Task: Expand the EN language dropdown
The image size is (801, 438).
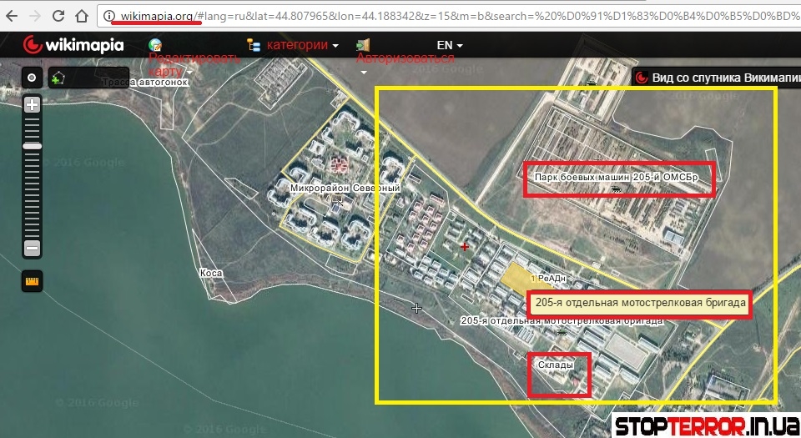Action: [449, 45]
